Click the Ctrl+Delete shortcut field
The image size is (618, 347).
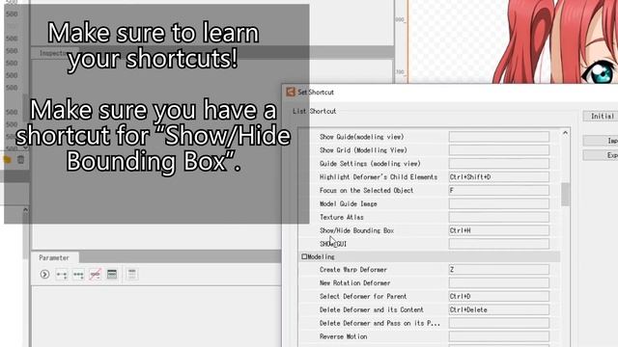pyautogui.click(x=498, y=309)
